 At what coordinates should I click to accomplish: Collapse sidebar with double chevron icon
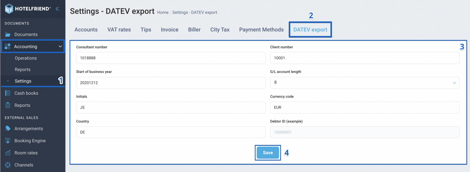[x=57, y=9]
